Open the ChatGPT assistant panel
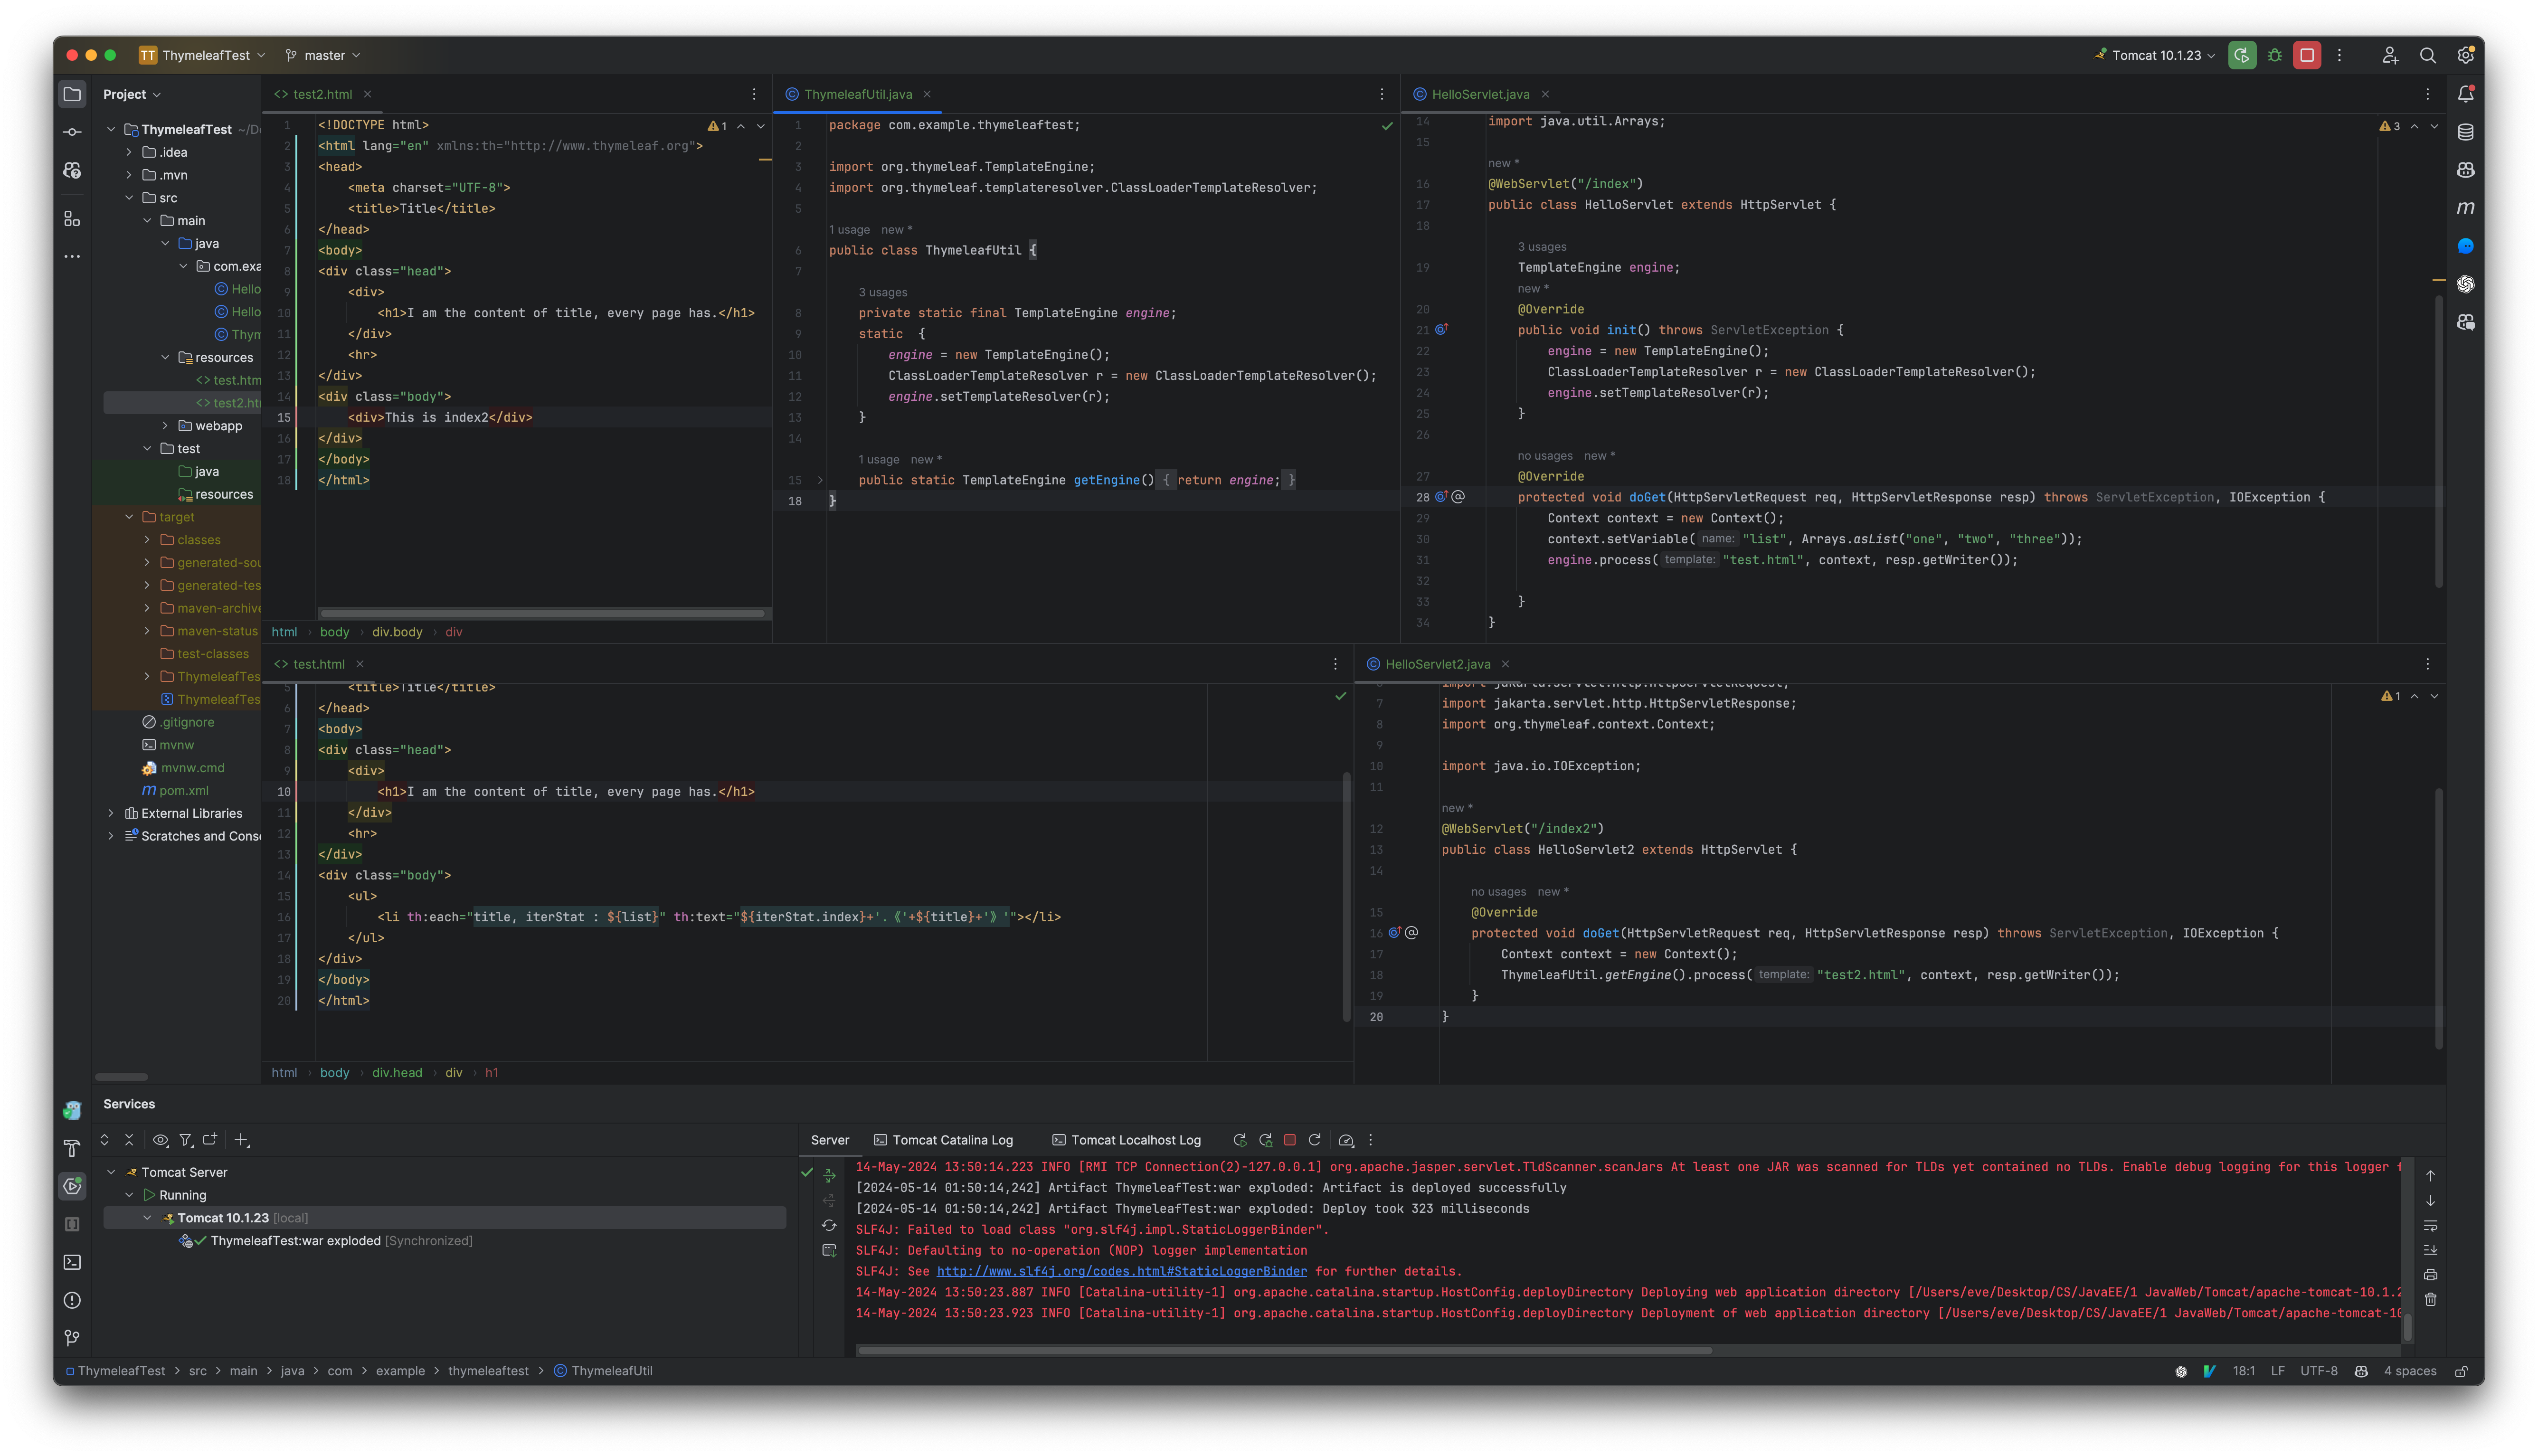This screenshot has height=1456, width=2538. 2465,284
